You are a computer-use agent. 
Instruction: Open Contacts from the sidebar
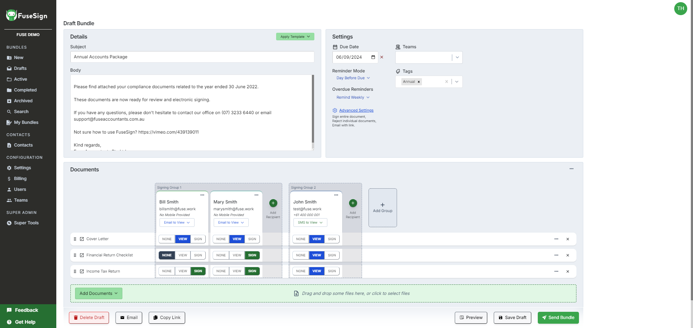(23, 145)
